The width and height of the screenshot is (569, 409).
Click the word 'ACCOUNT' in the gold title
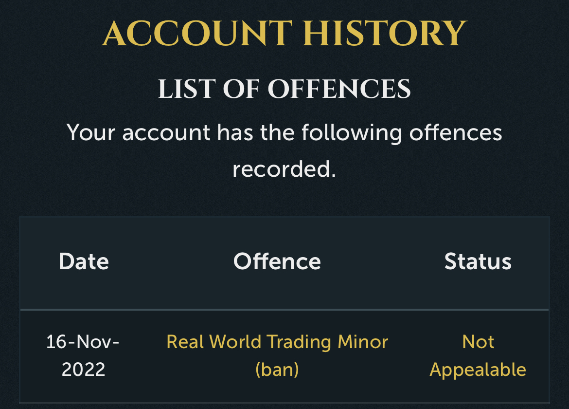click(x=196, y=34)
